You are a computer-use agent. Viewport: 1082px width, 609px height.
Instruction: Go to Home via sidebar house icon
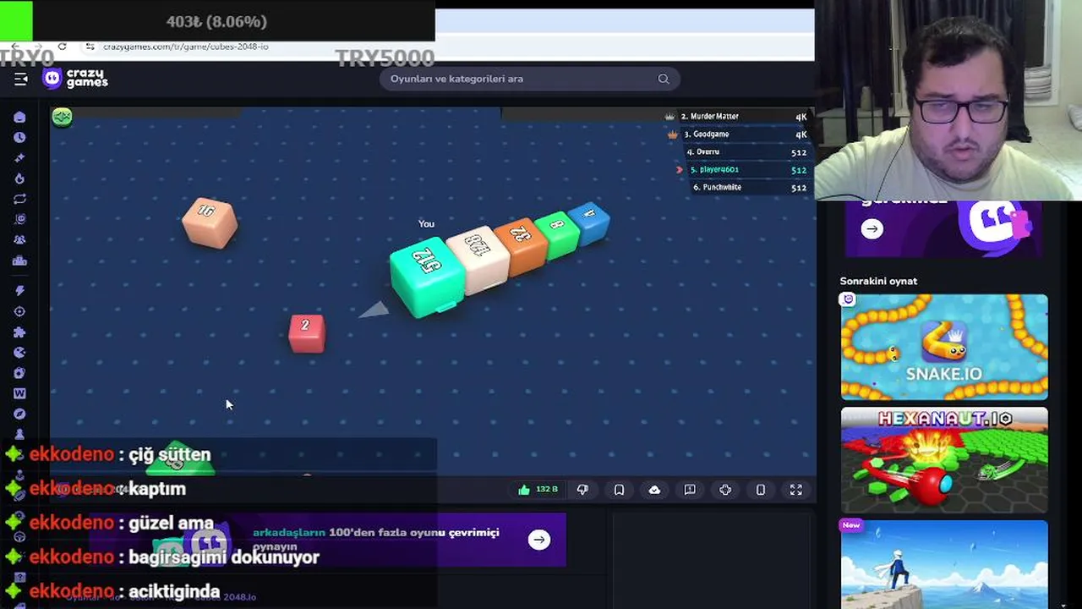[x=19, y=117]
